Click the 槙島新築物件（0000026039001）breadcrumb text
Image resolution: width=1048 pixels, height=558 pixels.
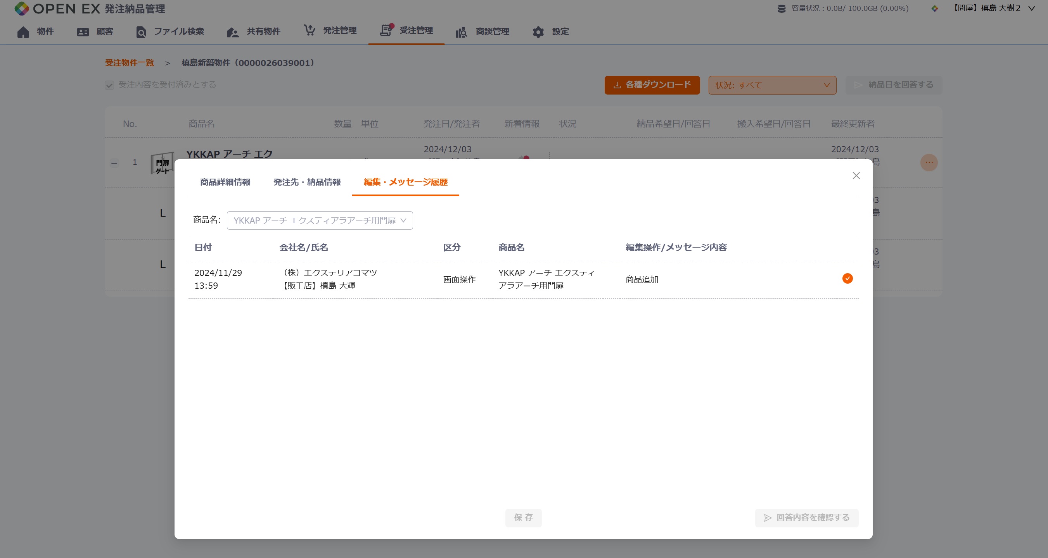[248, 63]
